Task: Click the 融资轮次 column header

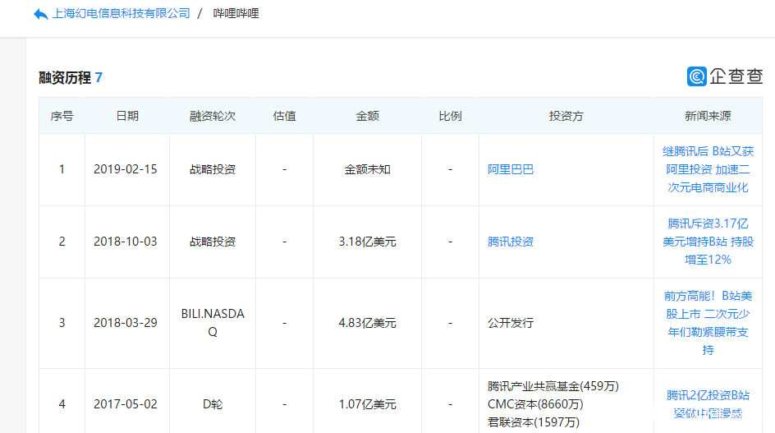Action: point(213,116)
